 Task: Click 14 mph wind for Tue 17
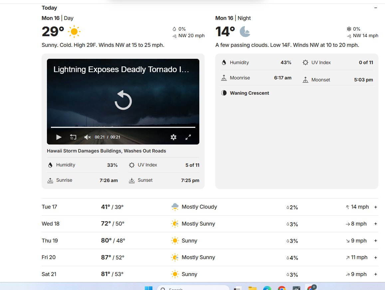click(x=360, y=207)
